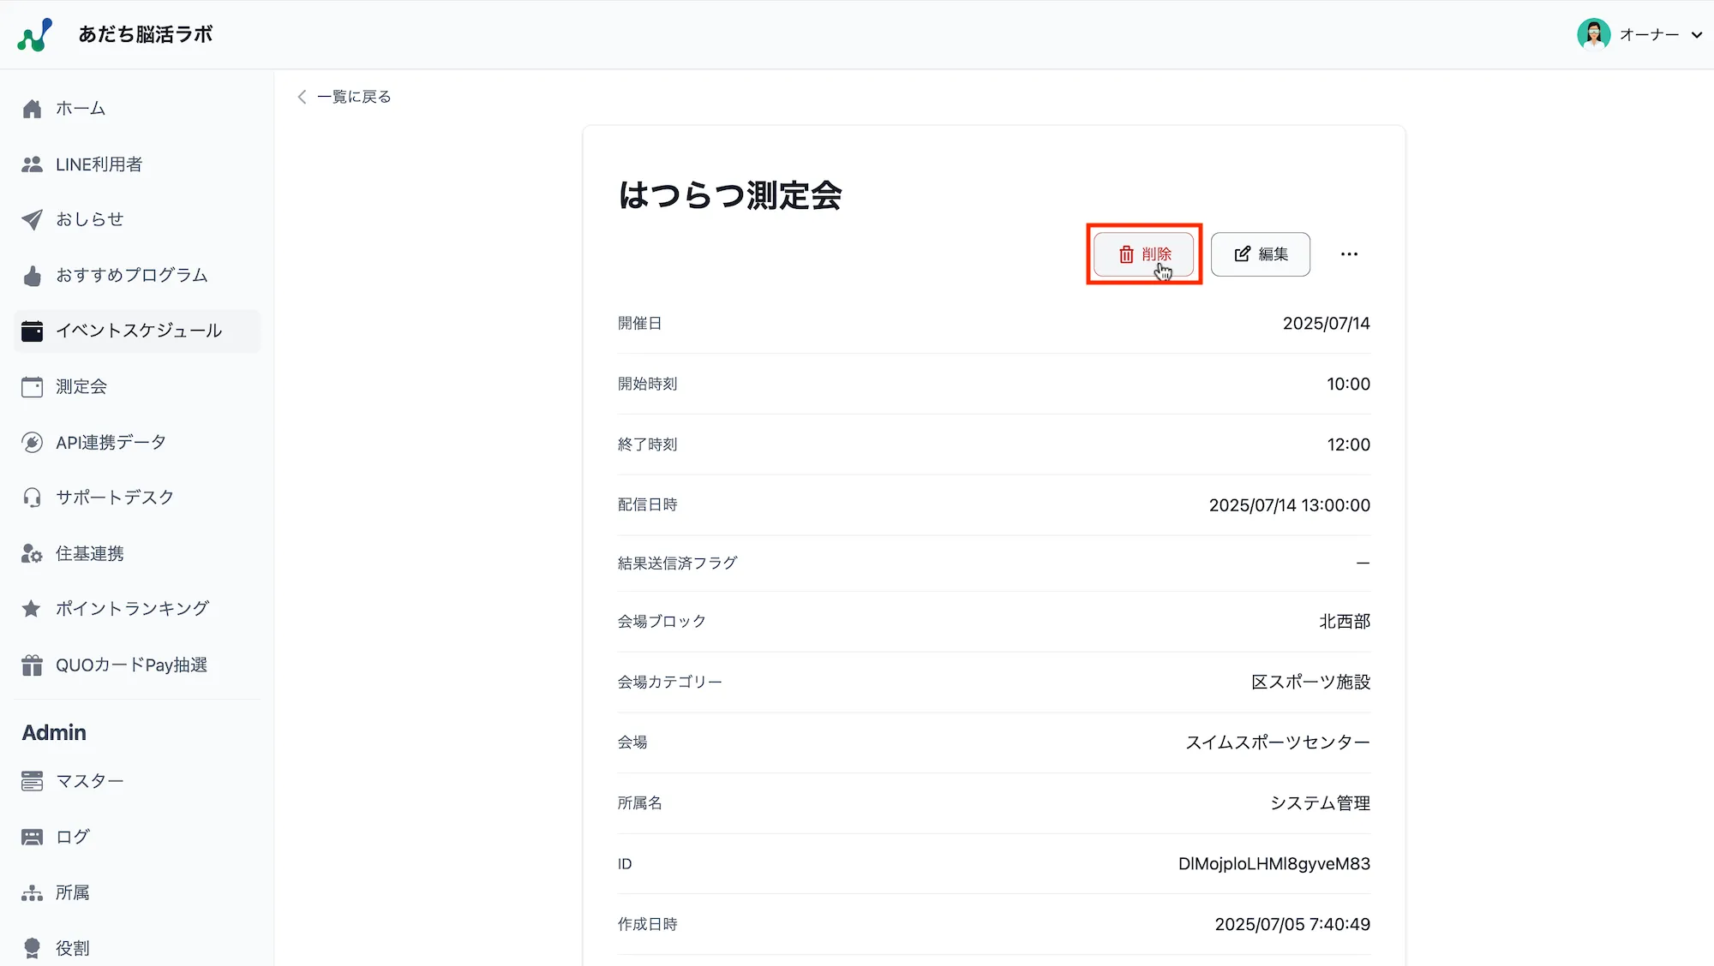Click the back chevron beside 一覧に戻る

[x=302, y=97]
